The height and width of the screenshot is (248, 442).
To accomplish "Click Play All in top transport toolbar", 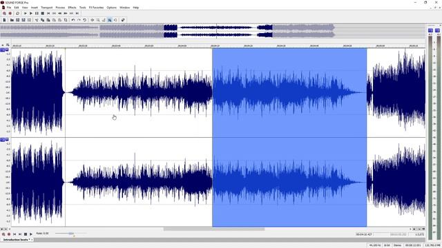I will click(26, 13).
